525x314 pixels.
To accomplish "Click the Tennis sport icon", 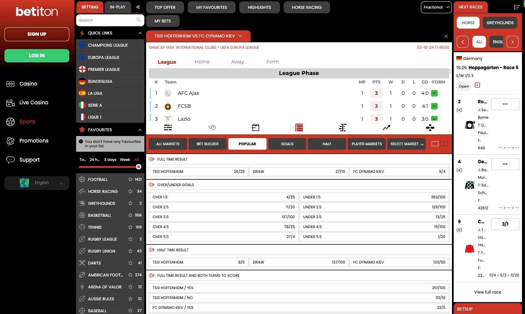I will [x=82, y=227].
